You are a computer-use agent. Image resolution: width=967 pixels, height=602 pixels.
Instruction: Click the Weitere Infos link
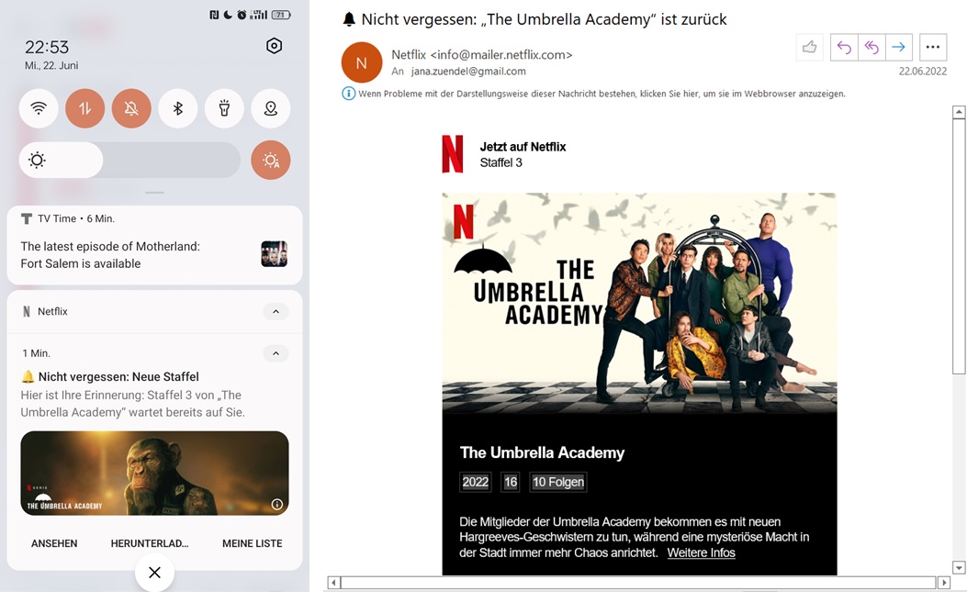[x=702, y=552]
